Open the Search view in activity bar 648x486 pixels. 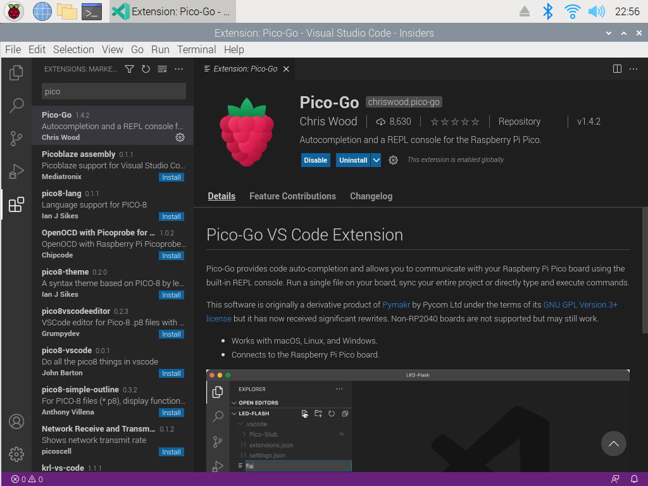(16, 106)
